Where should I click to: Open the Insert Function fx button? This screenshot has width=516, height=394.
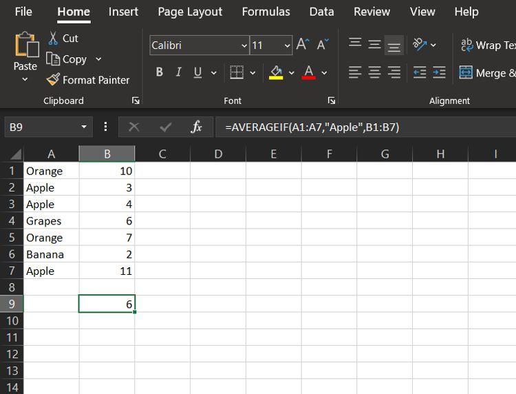(197, 127)
